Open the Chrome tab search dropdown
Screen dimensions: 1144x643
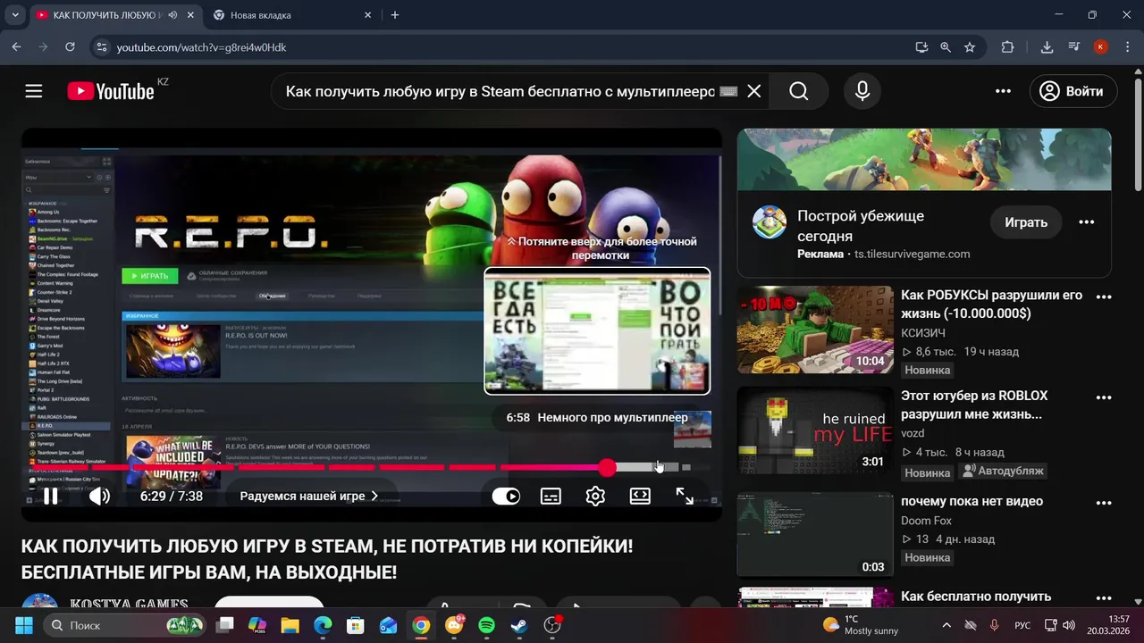pyautogui.click(x=14, y=15)
